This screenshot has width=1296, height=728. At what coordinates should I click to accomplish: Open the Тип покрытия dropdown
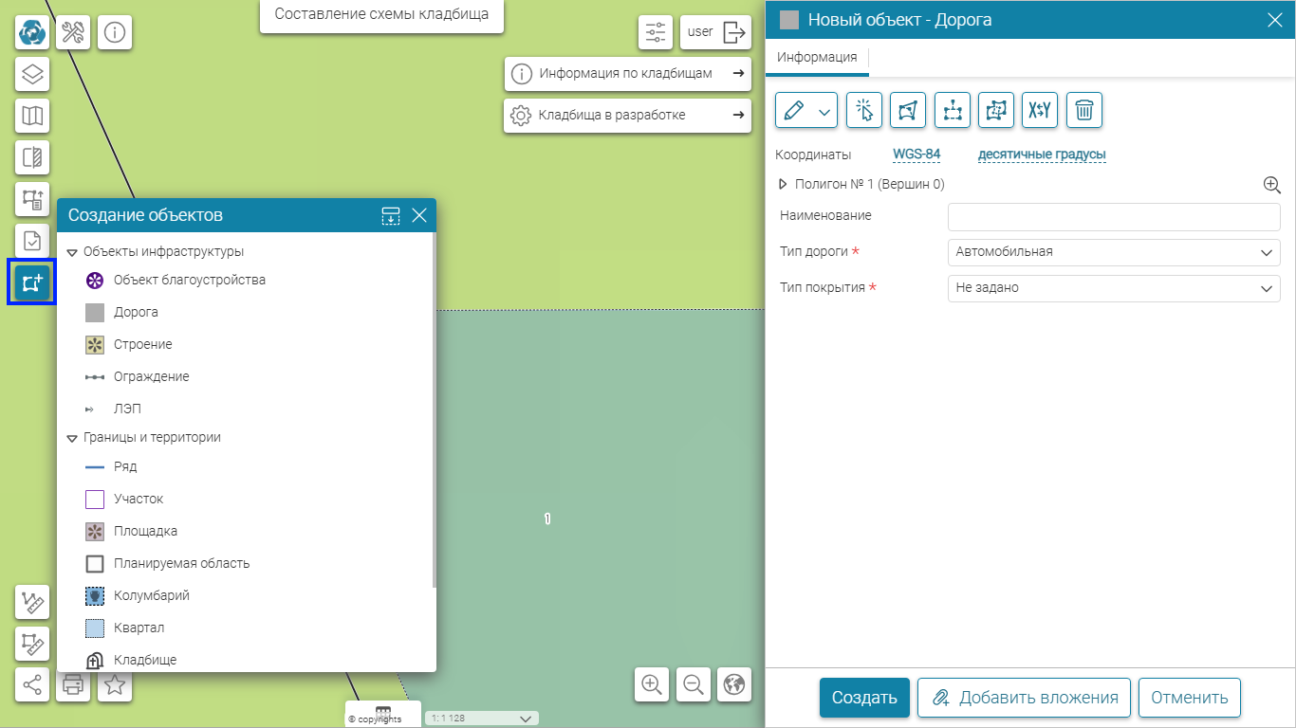pos(1113,288)
